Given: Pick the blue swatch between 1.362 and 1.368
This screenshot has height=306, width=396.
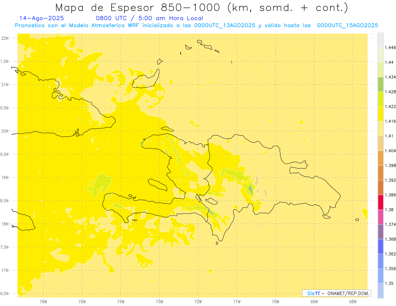Looking at the screenshot, I should (380, 247).
